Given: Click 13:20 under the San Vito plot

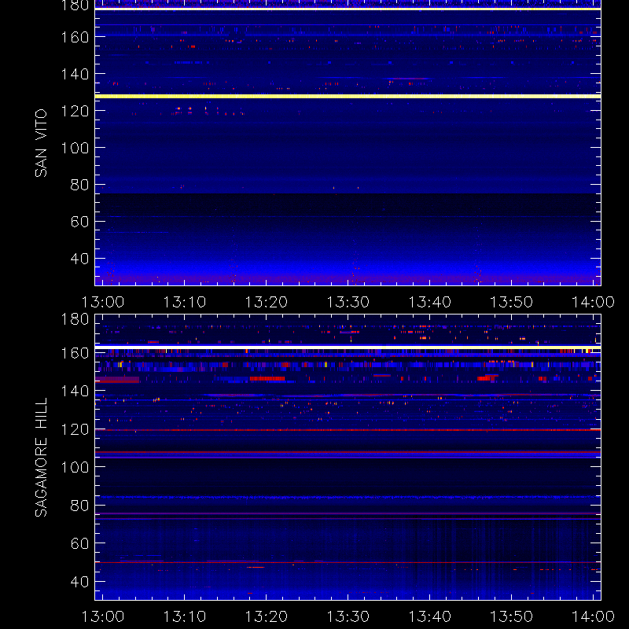Looking at the screenshot, I should point(267,302).
